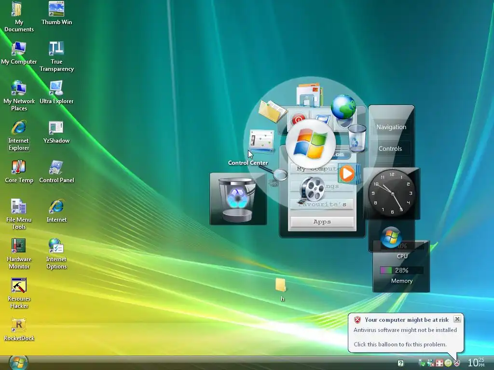Click the globe icon in circle dock
Viewport: 494px width, 370px height.
click(x=343, y=107)
